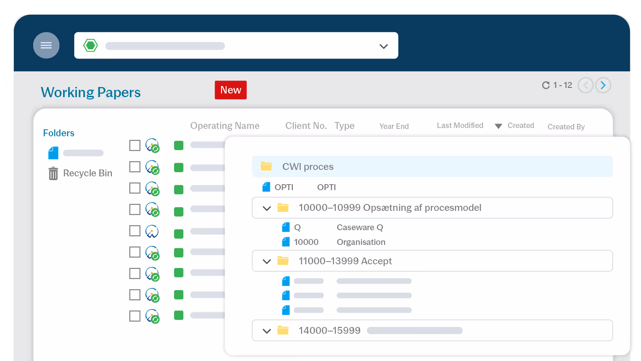Image resolution: width=641 pixels, height=361 pixels.
Task: Sort by the Year End column
Action: pyautogui.click(x=394, y=126)
